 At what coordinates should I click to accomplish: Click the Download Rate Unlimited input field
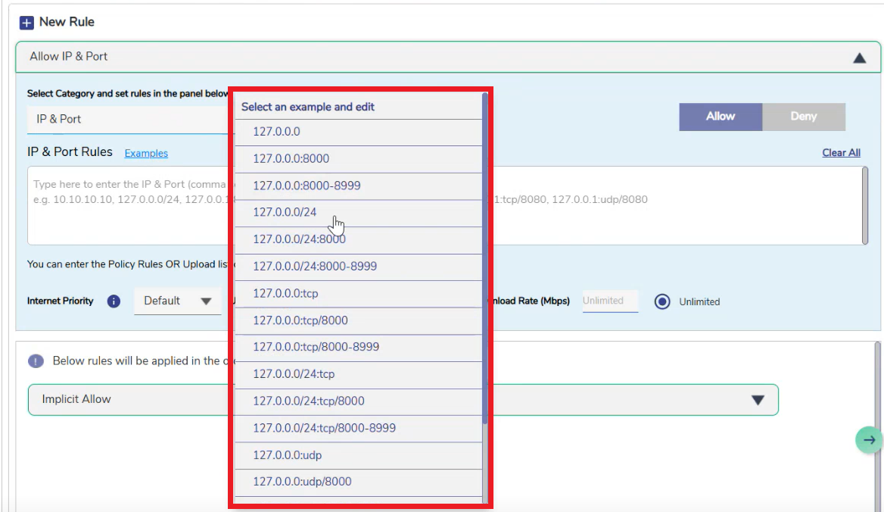pyautogui.click(x=609, y=301)
